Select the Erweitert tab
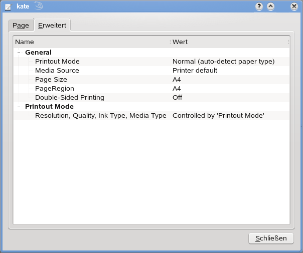Screen dimensions: 303x253 coord(52,25)
